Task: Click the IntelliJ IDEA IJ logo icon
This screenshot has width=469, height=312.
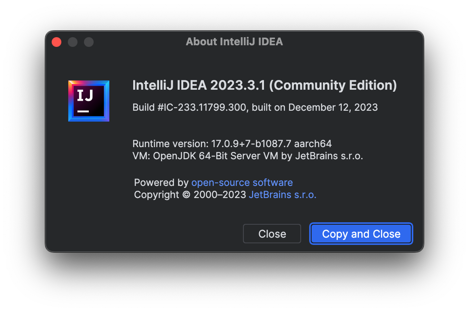Action: 89,101
